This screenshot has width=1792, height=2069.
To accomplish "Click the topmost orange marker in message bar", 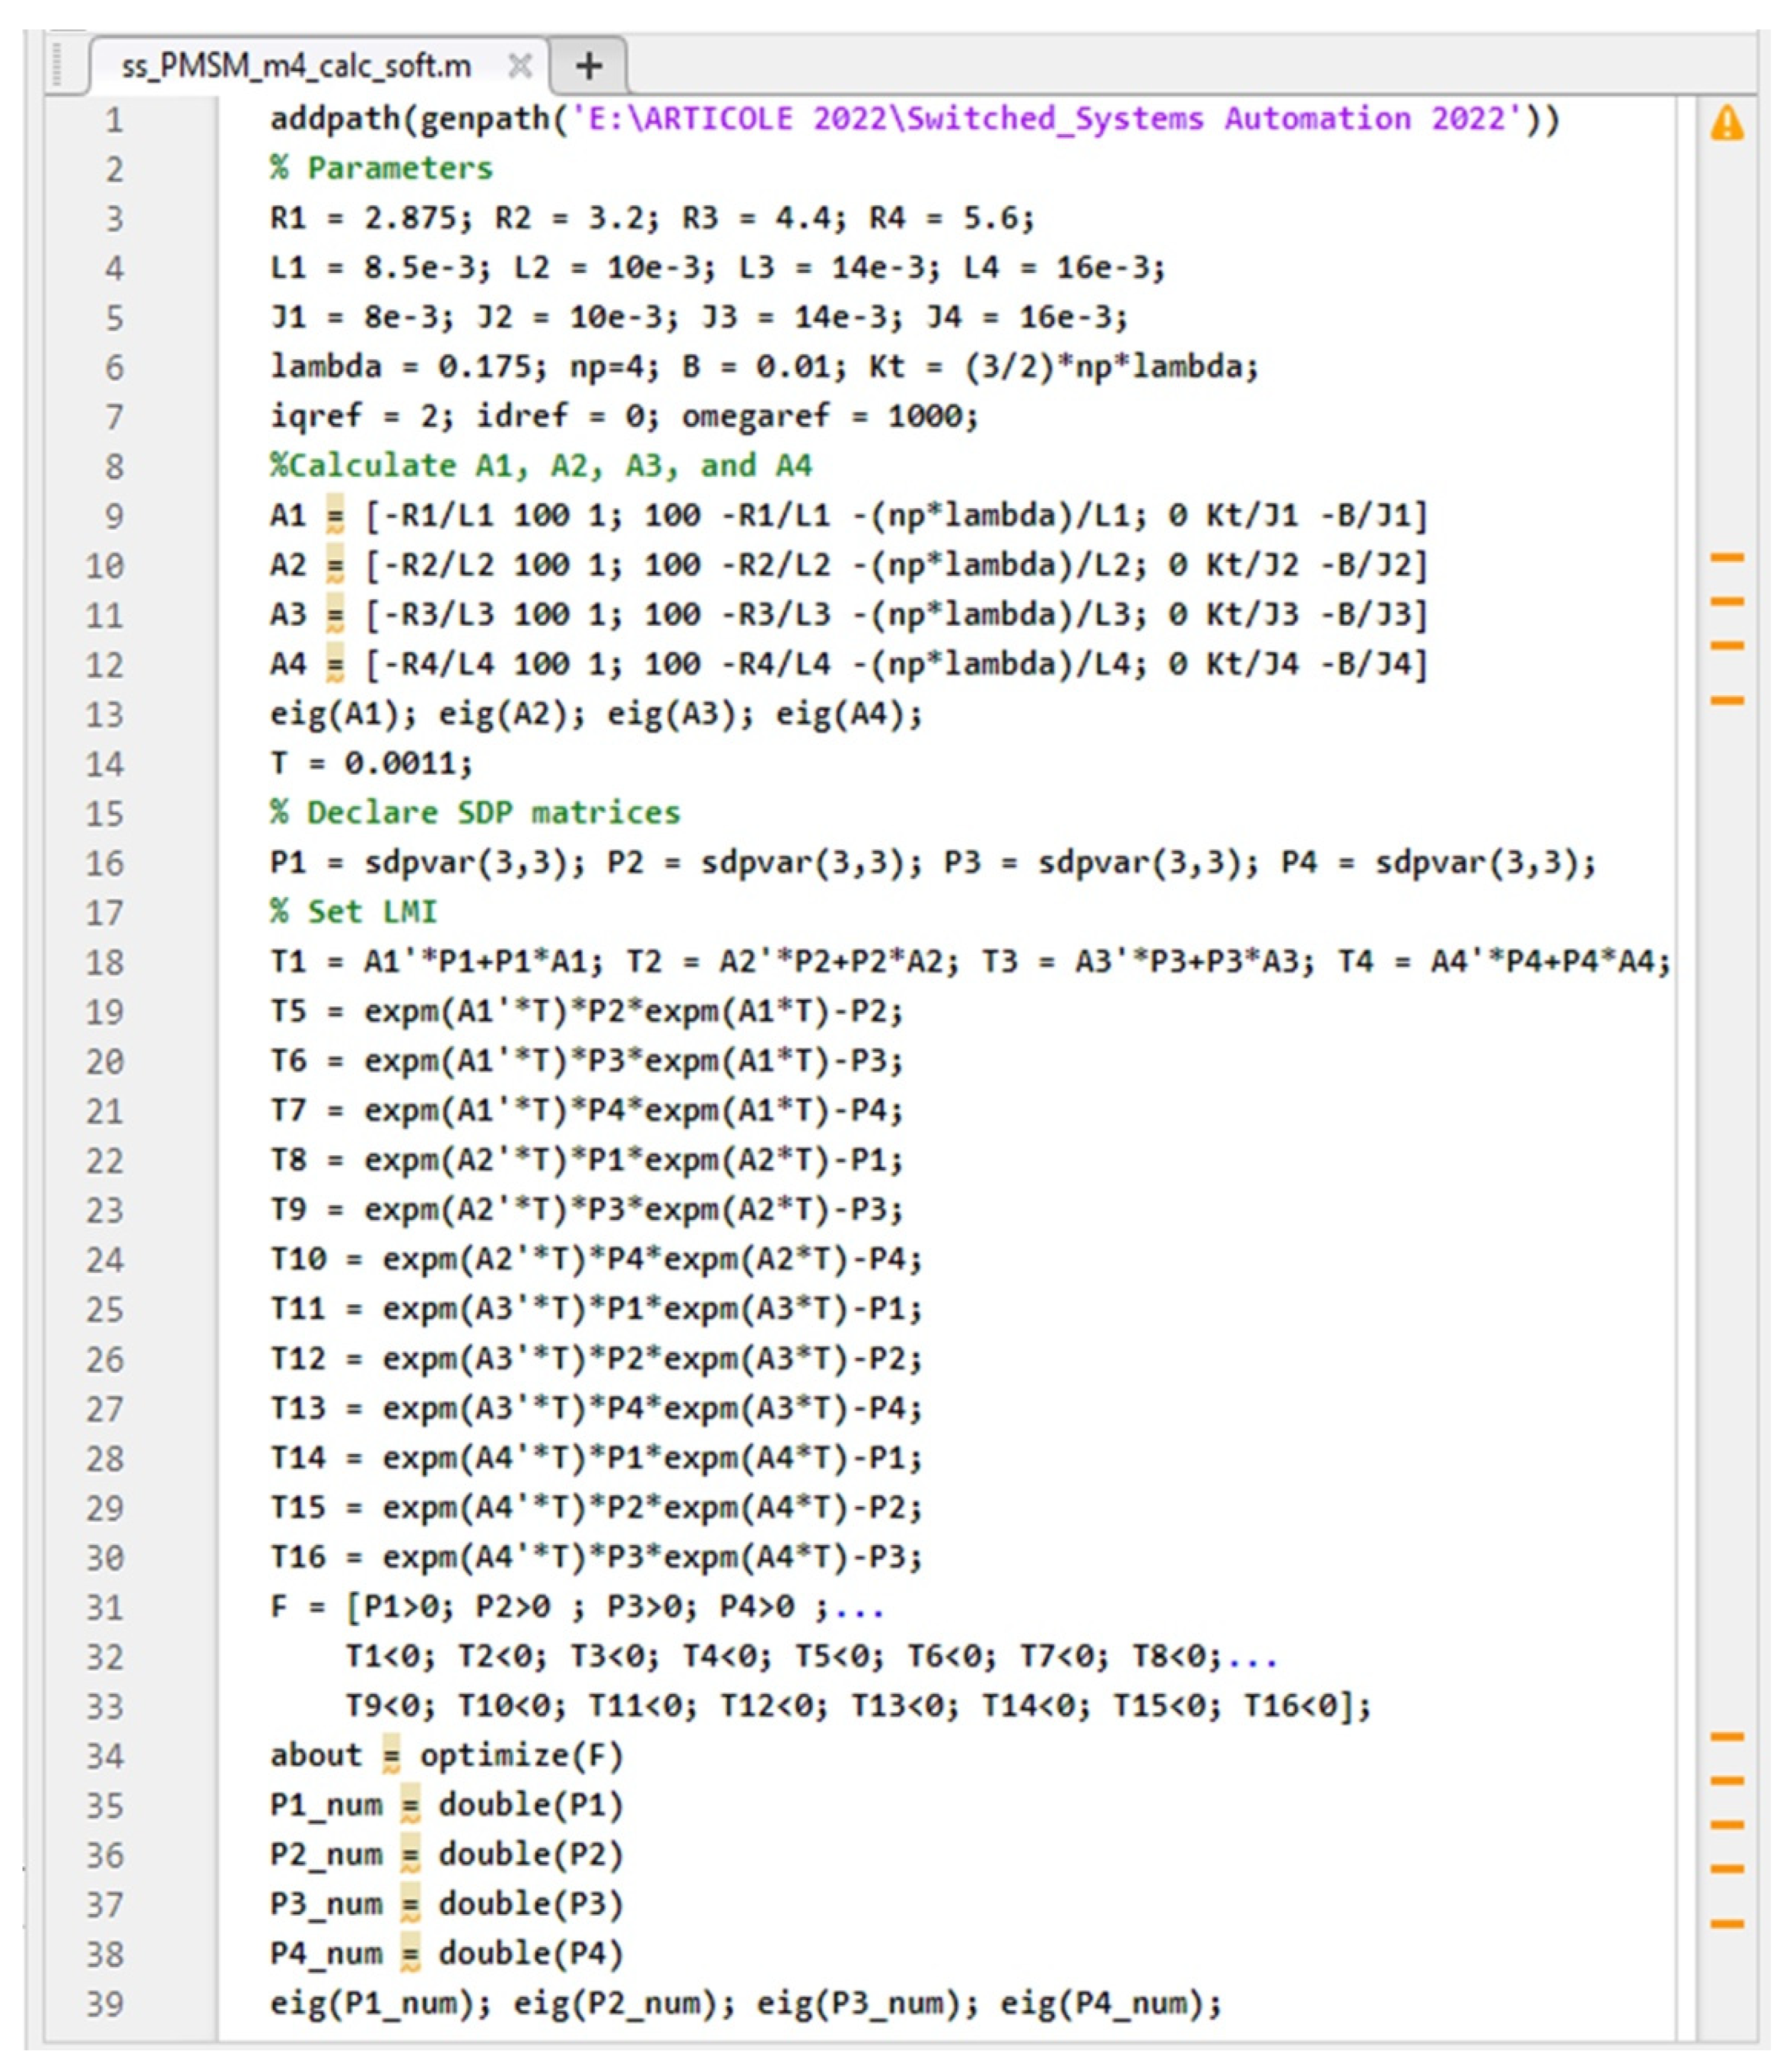I will pos(1726,557).
